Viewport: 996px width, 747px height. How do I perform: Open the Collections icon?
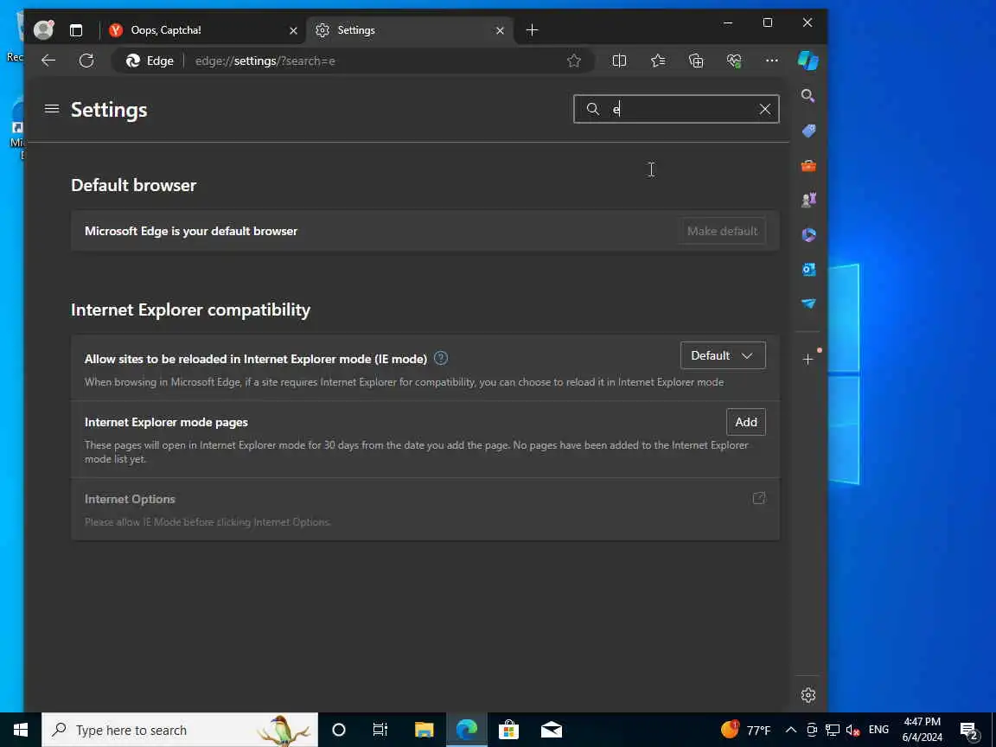point(695,61)
